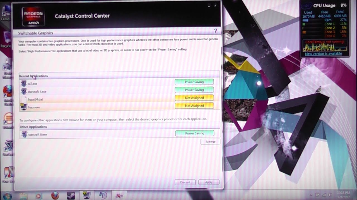Open the Core Temp desktop shortcut
The height and width of the screenshot is (200, 357).
pyautogui.click(x=8, y=175)
